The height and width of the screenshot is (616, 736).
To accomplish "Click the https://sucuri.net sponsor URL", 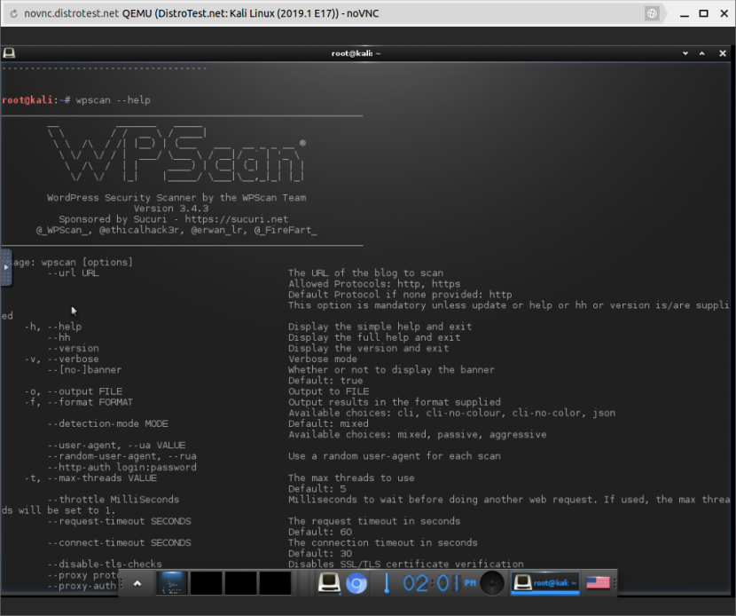I will click(236, 219).
